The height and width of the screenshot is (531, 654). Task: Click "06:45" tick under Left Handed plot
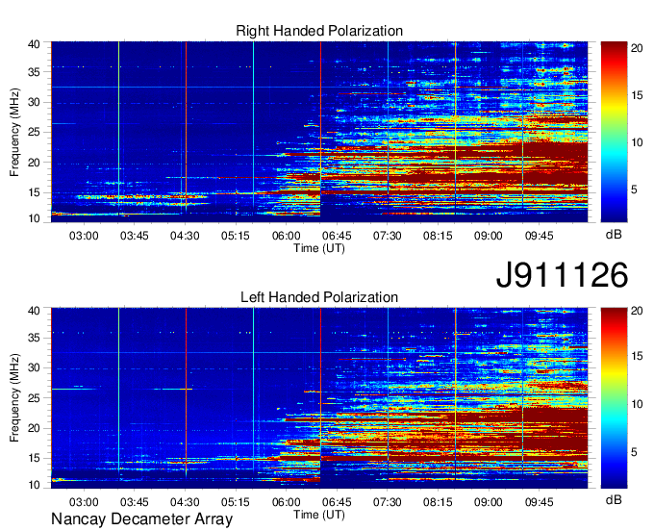[337, 502]
